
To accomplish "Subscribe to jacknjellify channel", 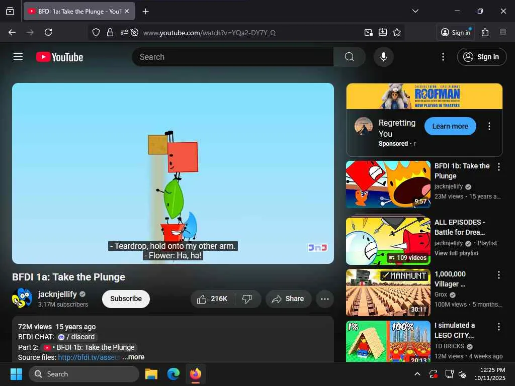I will click(126, 299).
